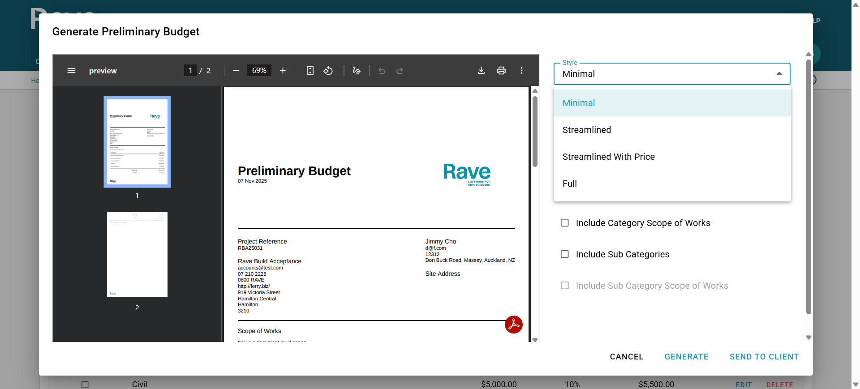Click the fit to page icon
This screenshot has width=860, height=389.
pos(310,71)
